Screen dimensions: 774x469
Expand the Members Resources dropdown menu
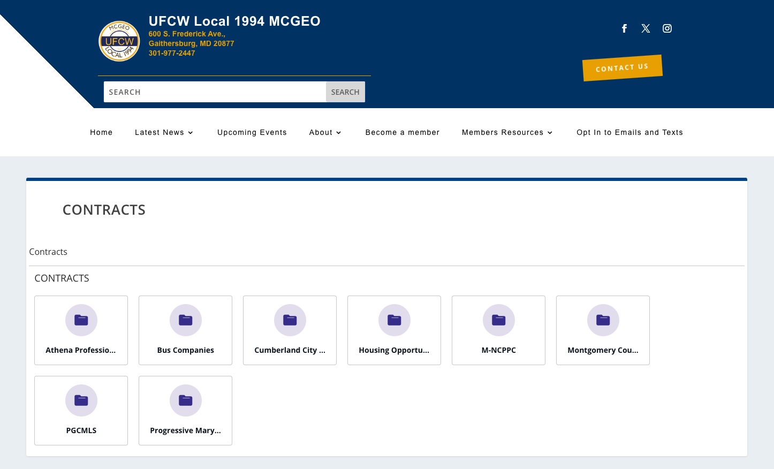coord(507,132)
